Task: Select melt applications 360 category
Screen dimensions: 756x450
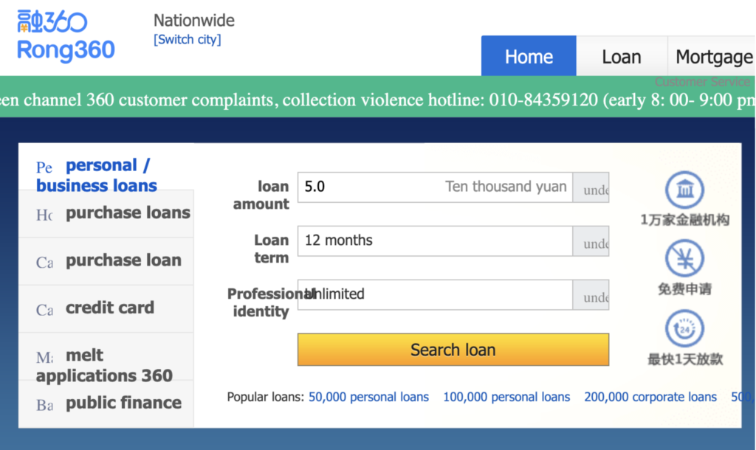Action: [104, 366]
